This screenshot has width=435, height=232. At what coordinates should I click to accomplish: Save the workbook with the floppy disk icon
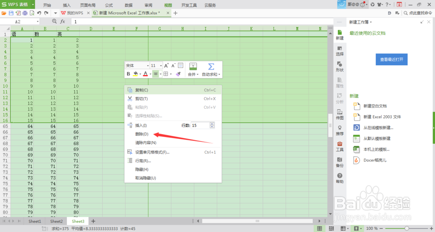11,13
